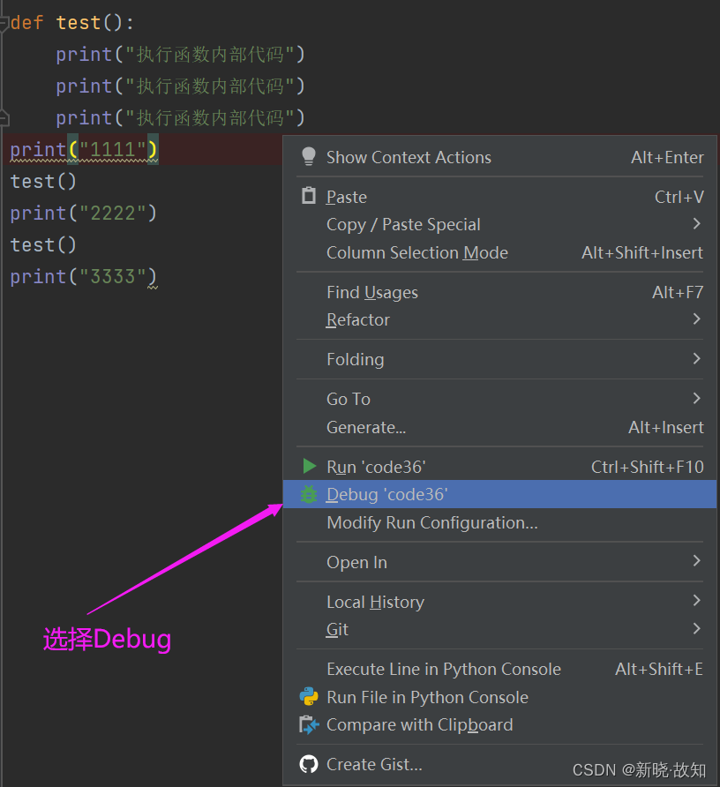Click Create Gist at the bottom
The height and width of the screenshot is (787, 720).
click(x=379, y=764)
